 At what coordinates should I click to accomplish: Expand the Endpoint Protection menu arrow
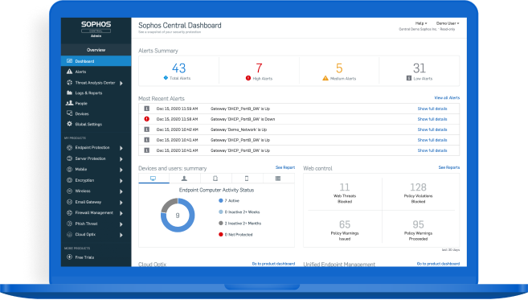click(x=121, y=148)
